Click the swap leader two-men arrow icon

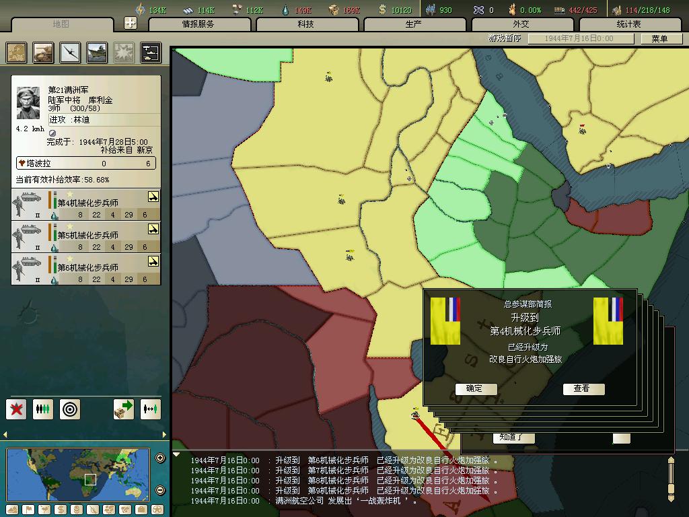tap(151, 409)
